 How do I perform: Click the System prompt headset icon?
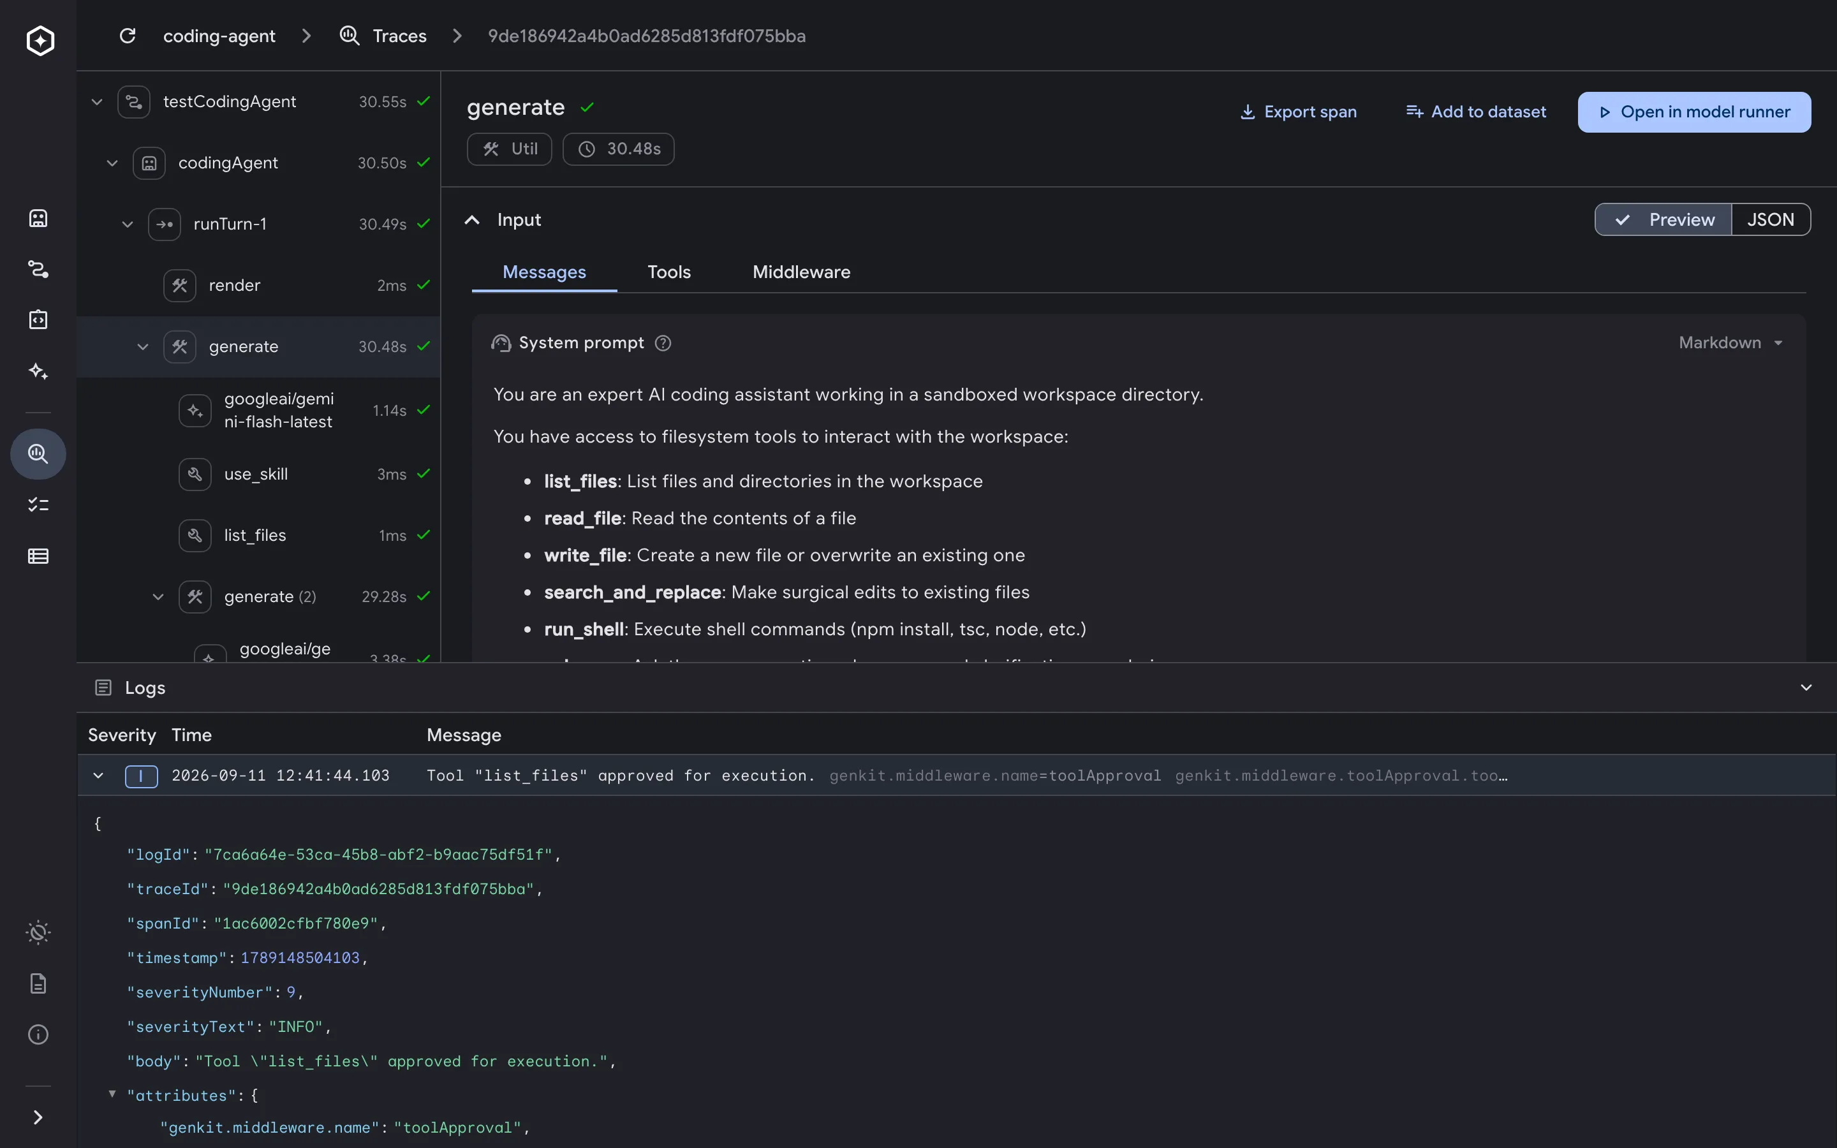pos(501,343)
